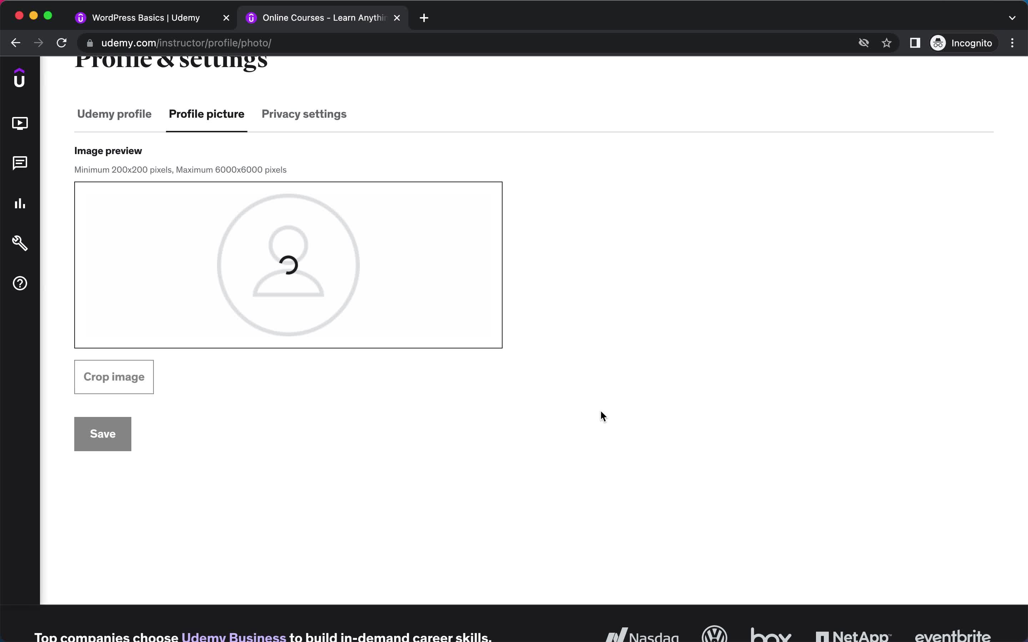
Task: Click the eye-slash tracking protection icon
Action: pyautogui.click(x=863, y=43)
